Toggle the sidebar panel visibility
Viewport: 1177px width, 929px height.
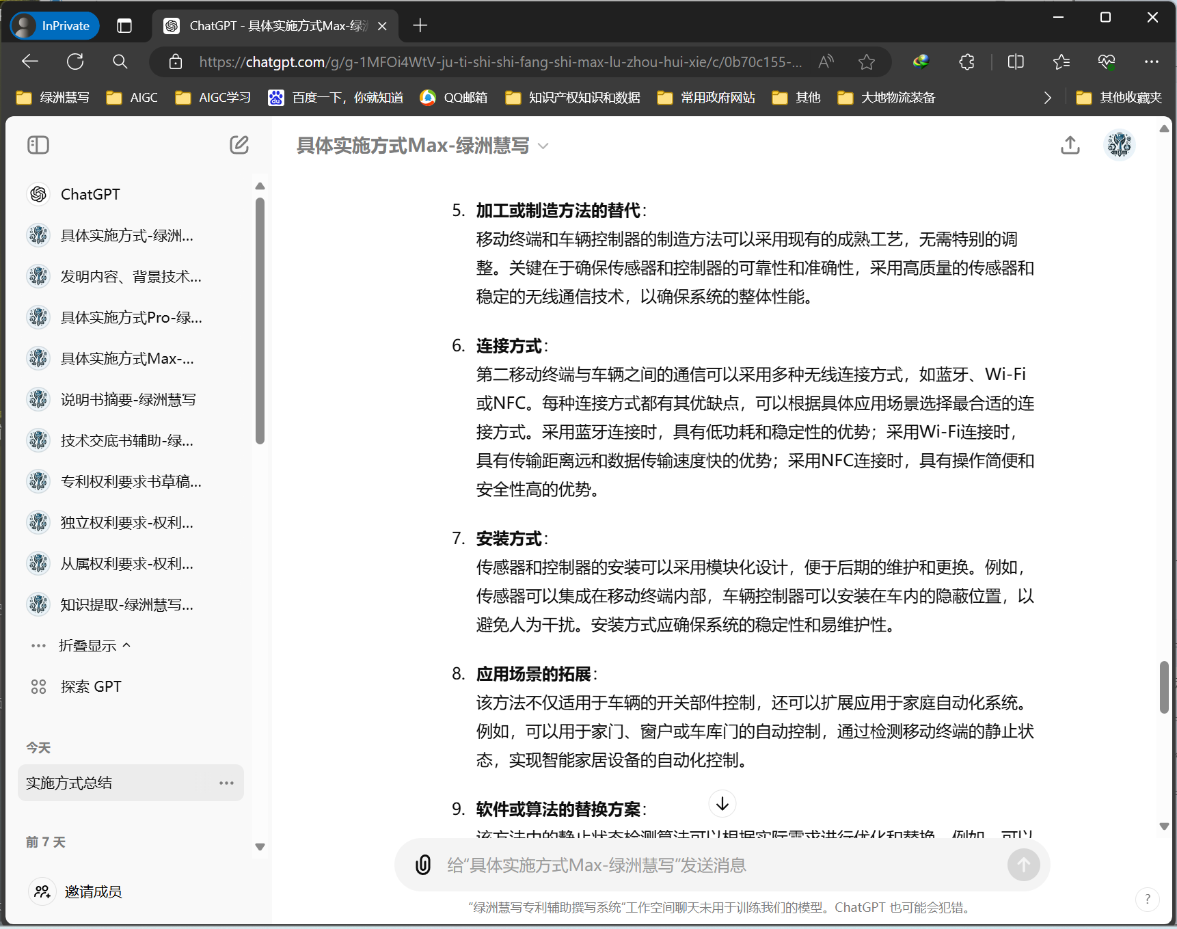[38, 145]
